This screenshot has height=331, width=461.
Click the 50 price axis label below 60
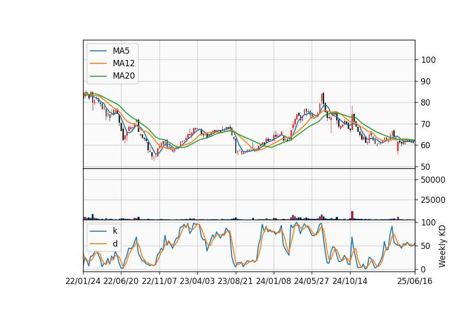tap(426, 166)
